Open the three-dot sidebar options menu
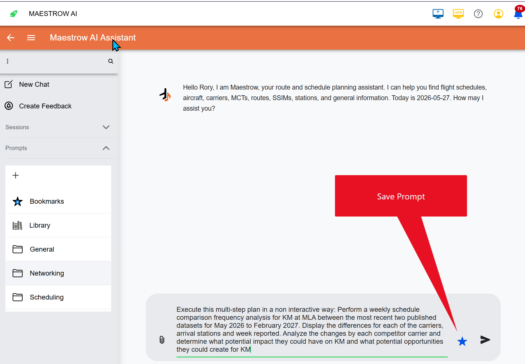The height and width of the screenshot is (364, 525). pos(8,61)
